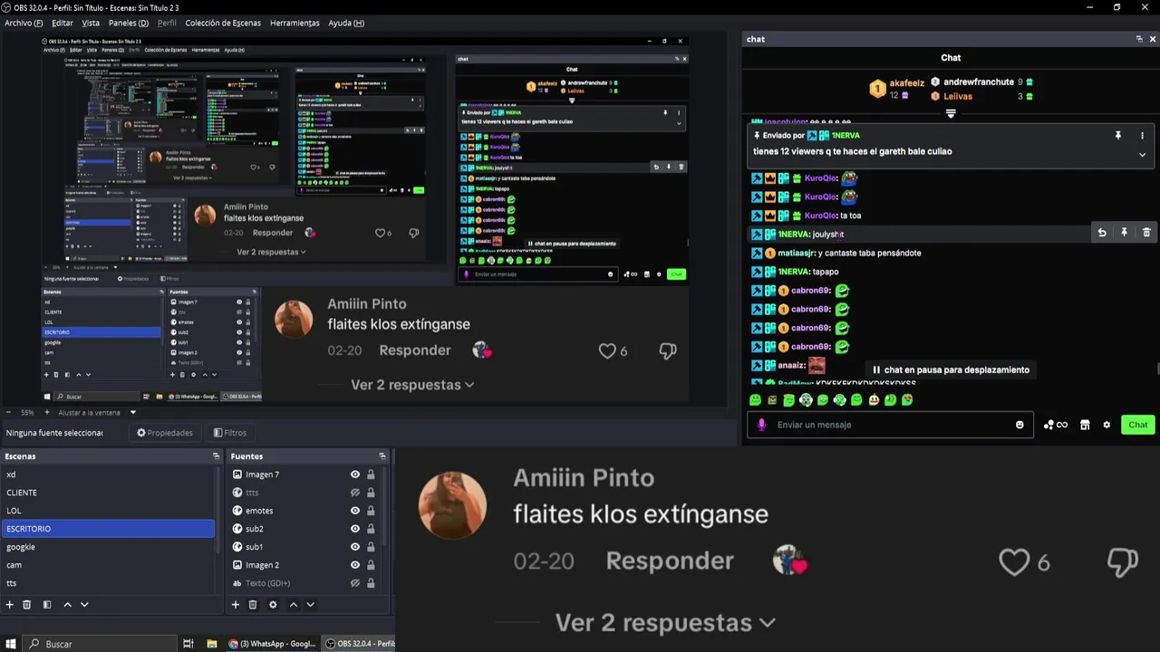Undock the Escenas panel using its float icon
1160x652 pixels.
[216, 456]
